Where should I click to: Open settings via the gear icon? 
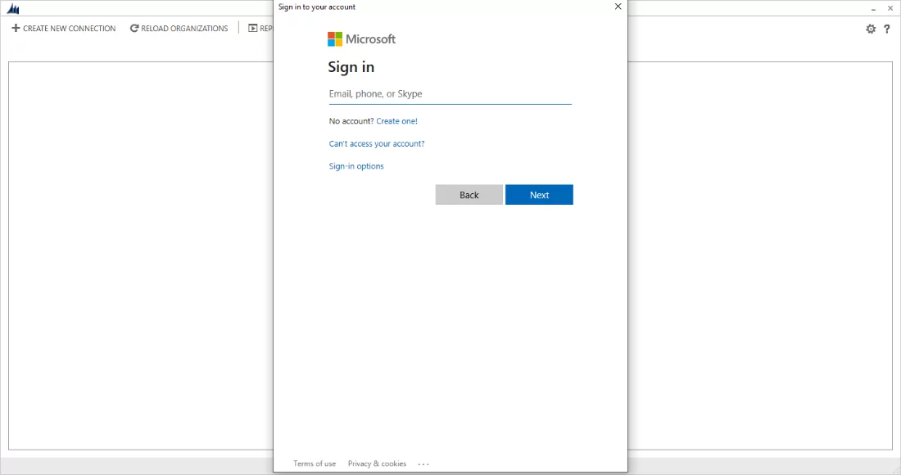[871, 29]
